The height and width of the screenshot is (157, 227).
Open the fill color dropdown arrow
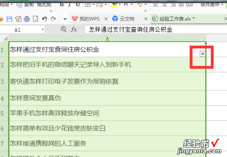(120, 5)
